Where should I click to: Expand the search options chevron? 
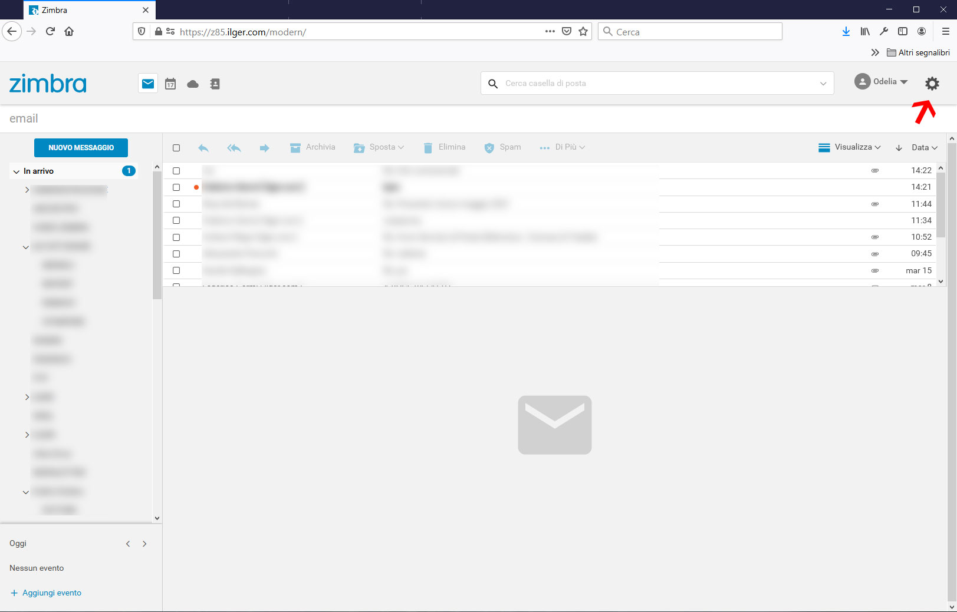823,84
